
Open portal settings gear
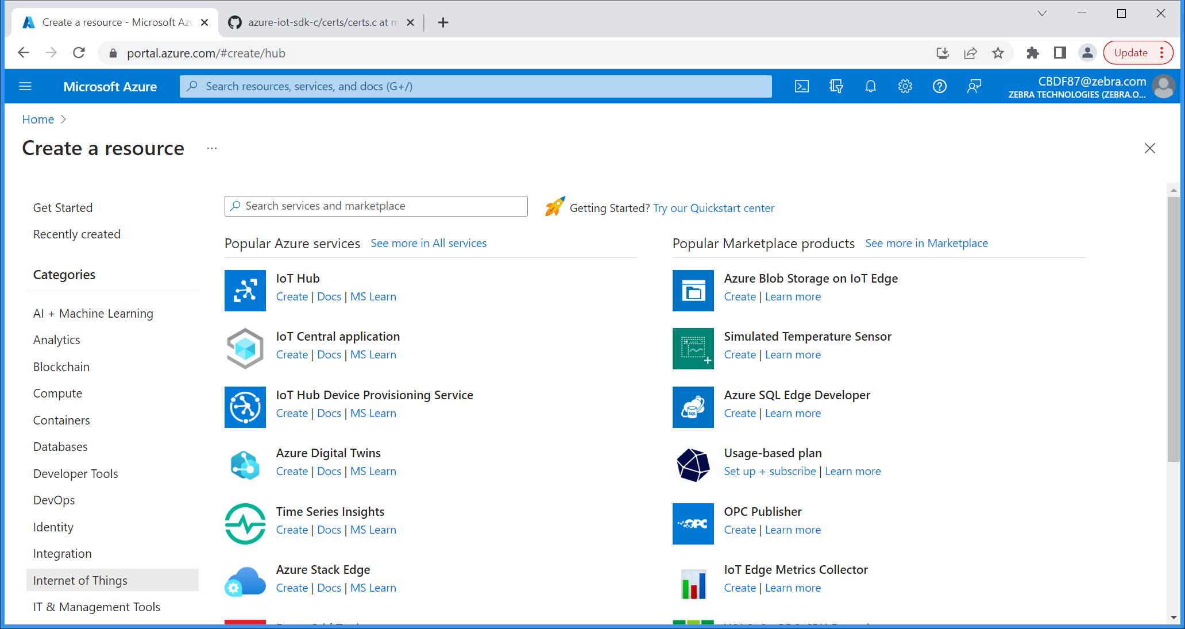(905, 86)
